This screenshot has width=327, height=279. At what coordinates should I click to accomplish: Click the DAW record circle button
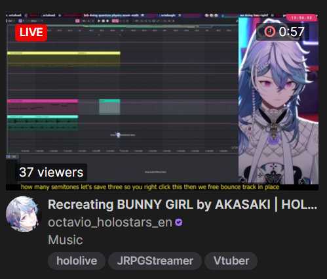click(x=107, y=21)
